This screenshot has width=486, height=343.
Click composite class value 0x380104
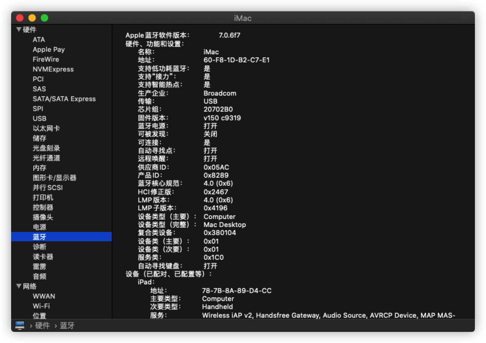click(x=220, y=233)
